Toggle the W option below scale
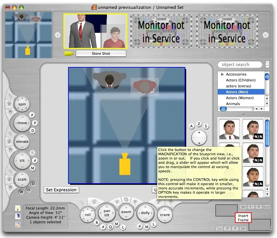This screenshot has height=238, width=277. click(x=21, y=191)
